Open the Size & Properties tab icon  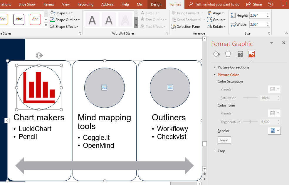(x=240, y=54)
